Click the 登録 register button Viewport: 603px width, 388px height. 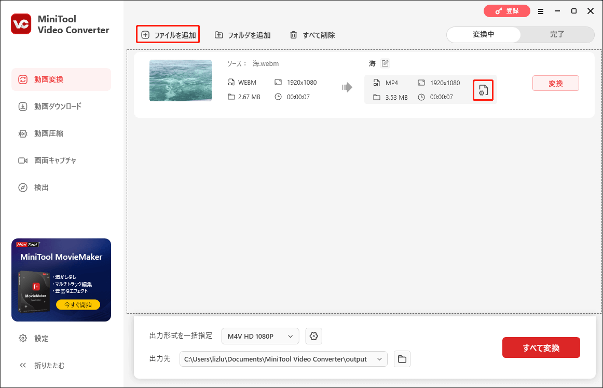[x=507, y=11]
